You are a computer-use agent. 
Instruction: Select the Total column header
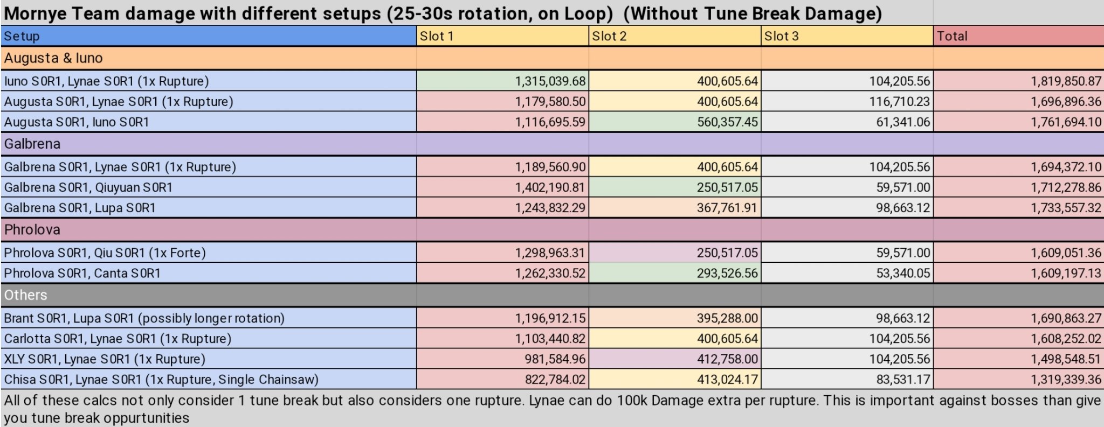pyautogui.click(x=1018, y=36)
